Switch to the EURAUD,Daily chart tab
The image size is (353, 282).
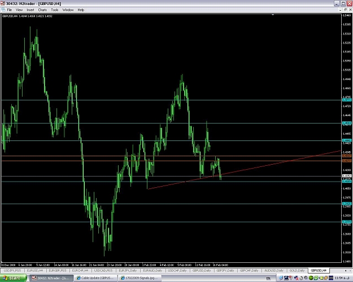[152, 271]
